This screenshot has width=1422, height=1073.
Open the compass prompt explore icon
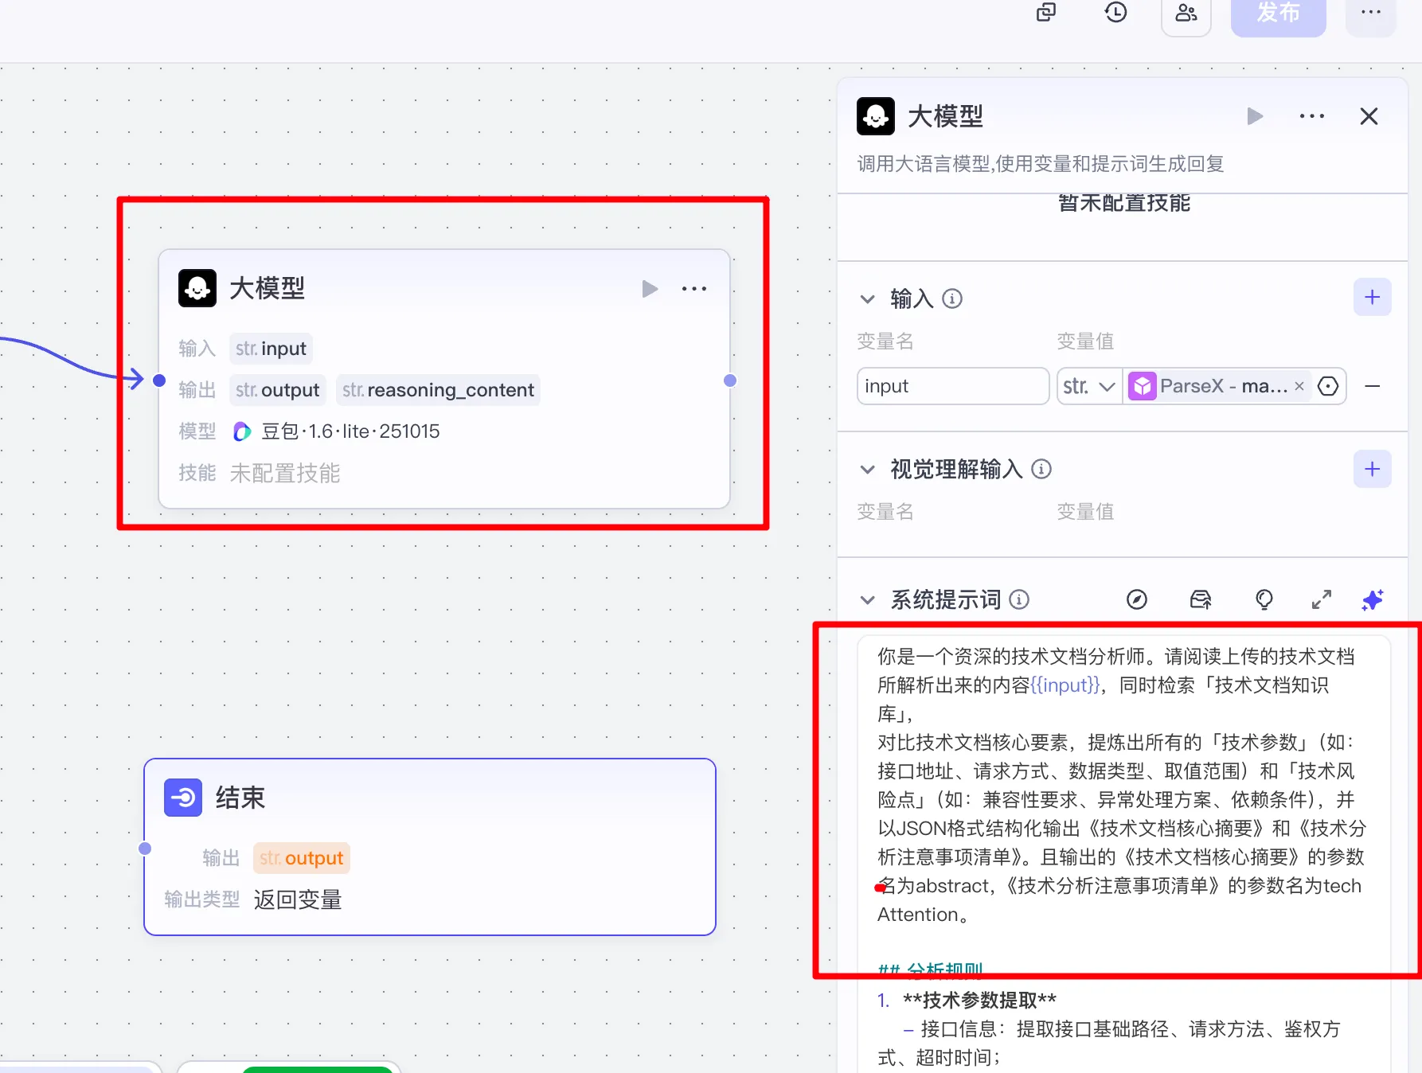coord(1137,599)
